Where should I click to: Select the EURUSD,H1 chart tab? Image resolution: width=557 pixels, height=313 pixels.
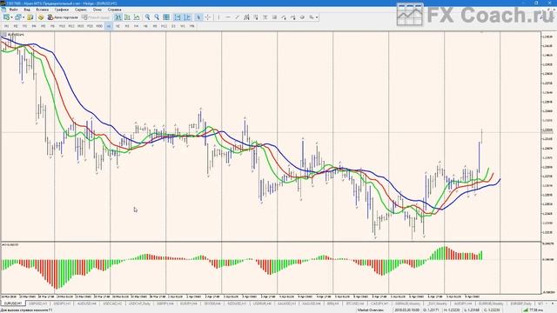tap(13, 303)
